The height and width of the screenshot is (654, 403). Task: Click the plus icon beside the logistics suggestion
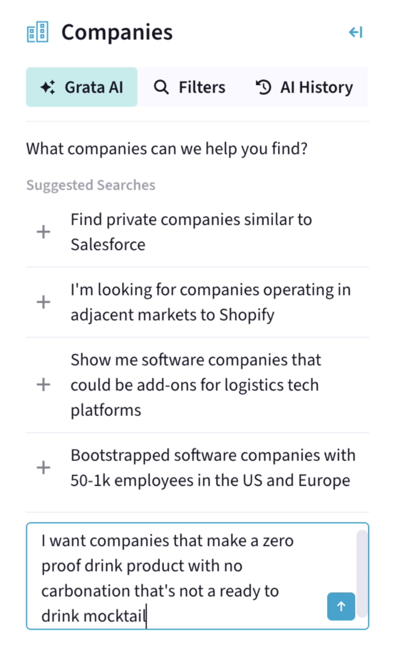[x=43, y=385]
